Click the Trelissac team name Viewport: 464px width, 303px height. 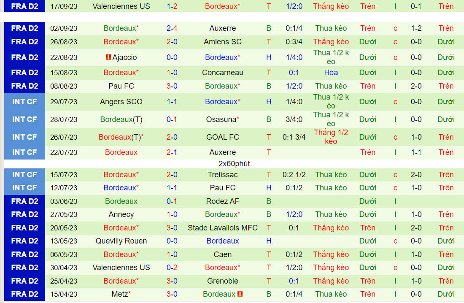pos(222,175)
